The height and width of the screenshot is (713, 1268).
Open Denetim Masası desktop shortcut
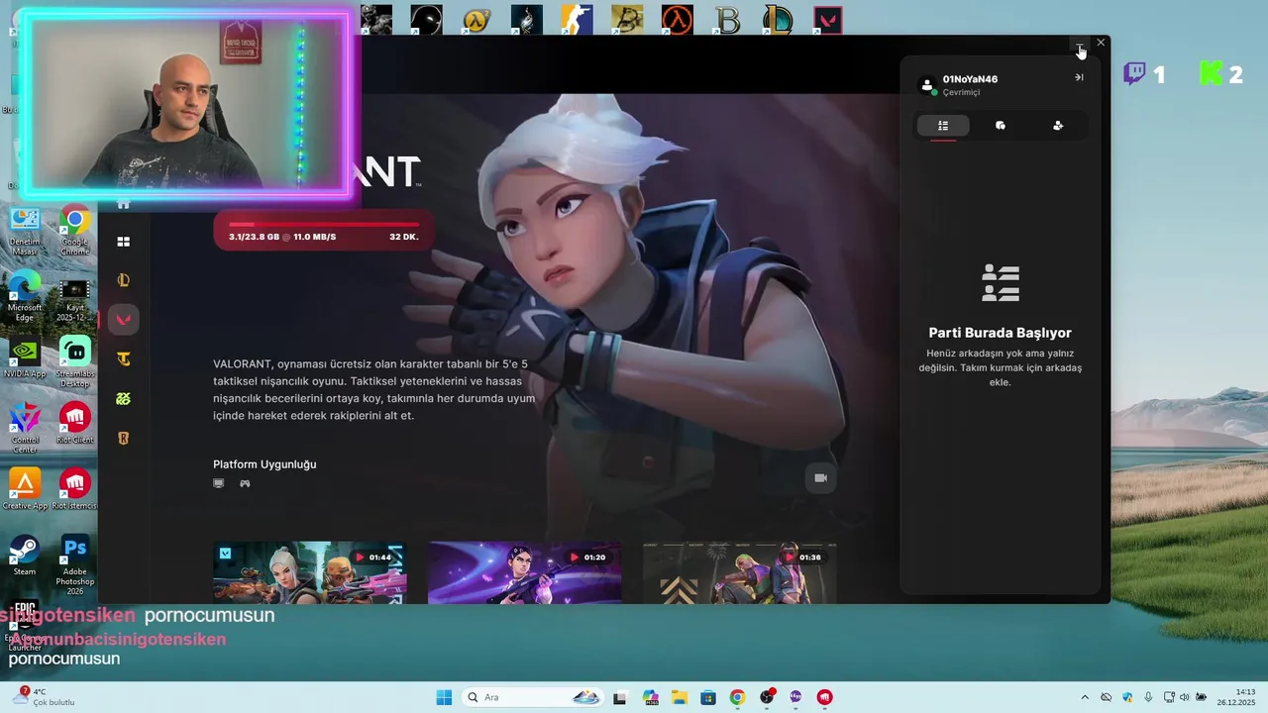[25, 230]
